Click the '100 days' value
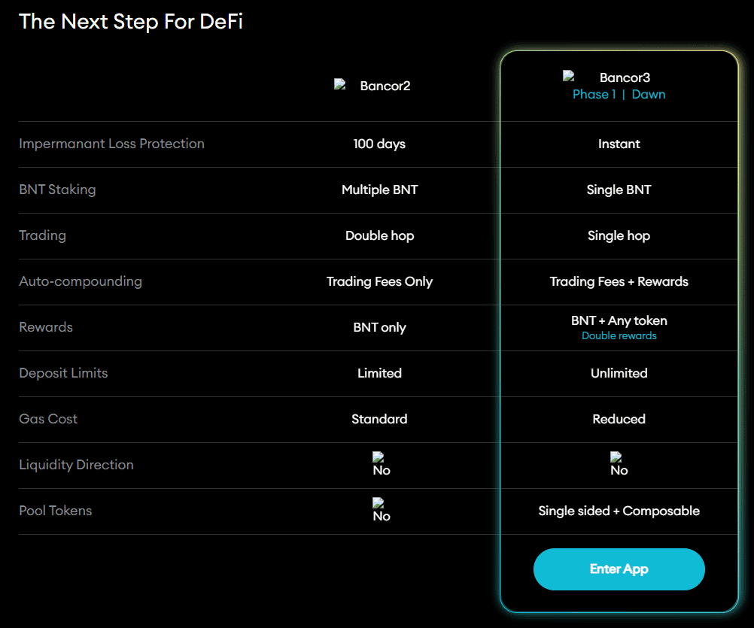Viewport: 754px width, 628px height. 379,144
